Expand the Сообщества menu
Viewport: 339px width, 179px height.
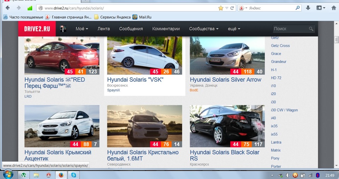[x=204, y=29]
